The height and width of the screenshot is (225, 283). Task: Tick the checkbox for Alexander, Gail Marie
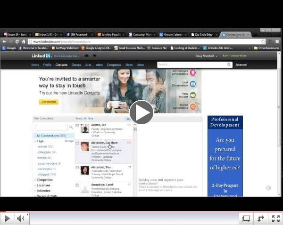coord(77,143)
